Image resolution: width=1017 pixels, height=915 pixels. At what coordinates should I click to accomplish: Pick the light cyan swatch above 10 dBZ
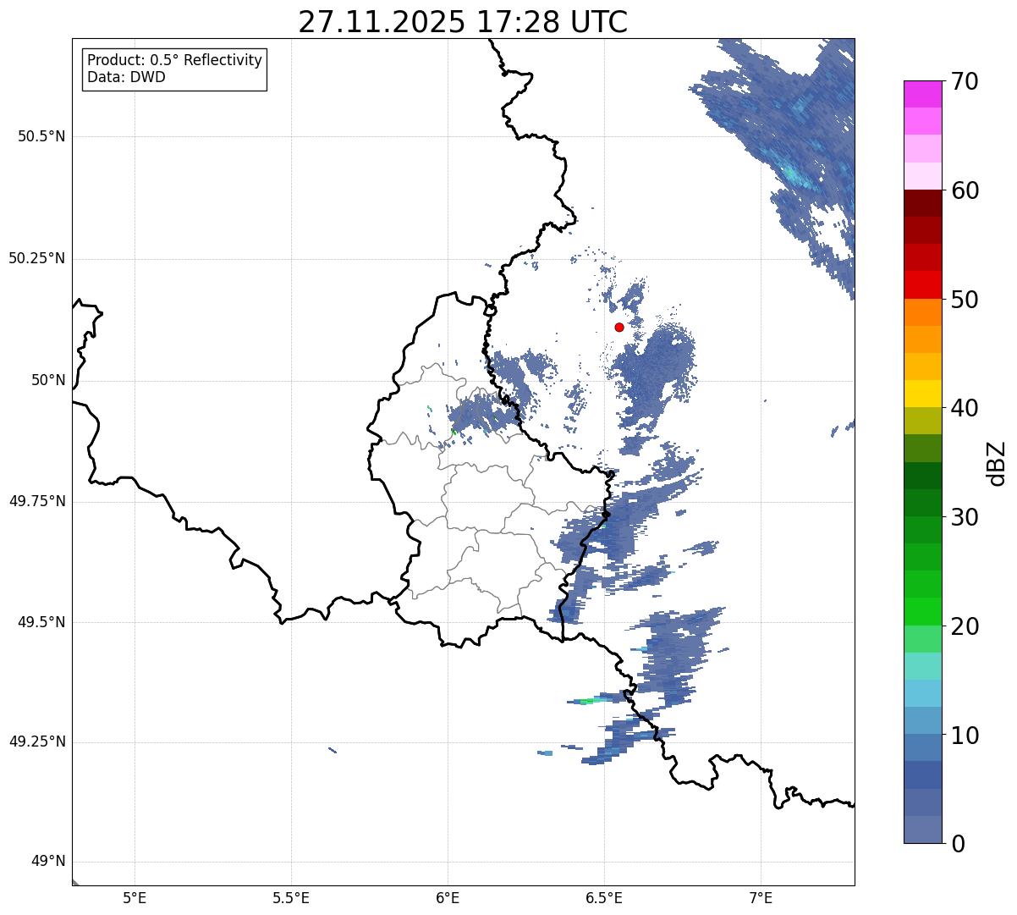tap(923, 693)
